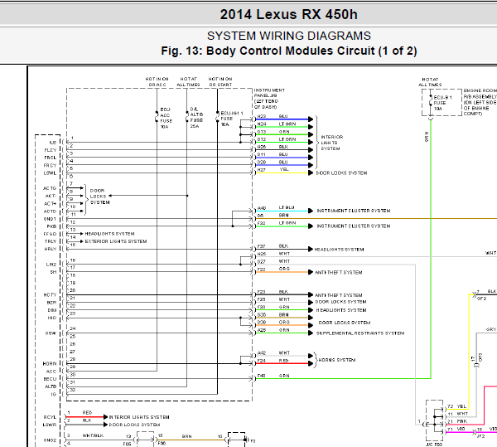The image size is (497, 447).
Task: Click the PKB pin label
Action: tap(51, 226)
